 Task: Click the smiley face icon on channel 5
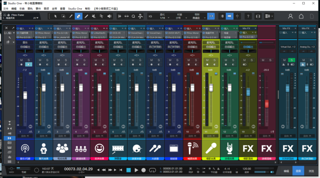click(99, 149)
